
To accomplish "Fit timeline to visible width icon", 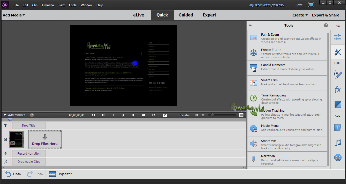I will coord(197,115).
